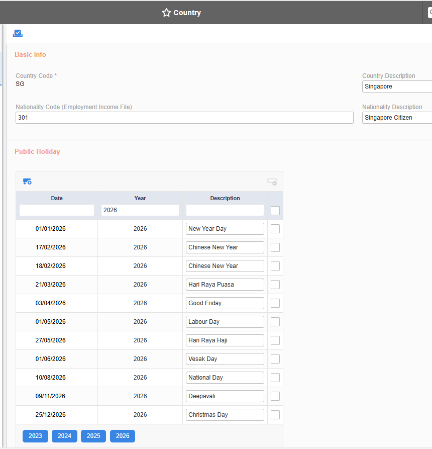Image resolution: width=432 pixels, height=449 pixels.
Task: Select the 2025 year button
Action: (93, 436)
